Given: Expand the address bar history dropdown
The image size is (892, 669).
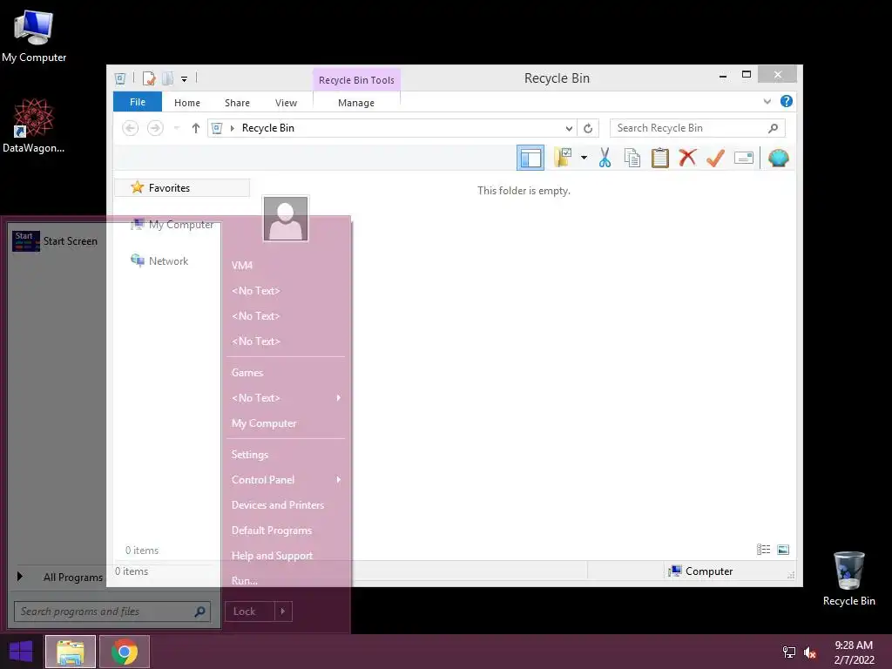Looking at the screenshot, I should pos(569,128).
